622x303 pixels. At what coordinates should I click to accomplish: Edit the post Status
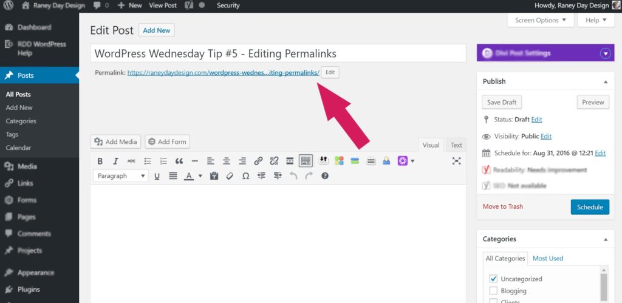pyautogui.click(x=537, y=120)
